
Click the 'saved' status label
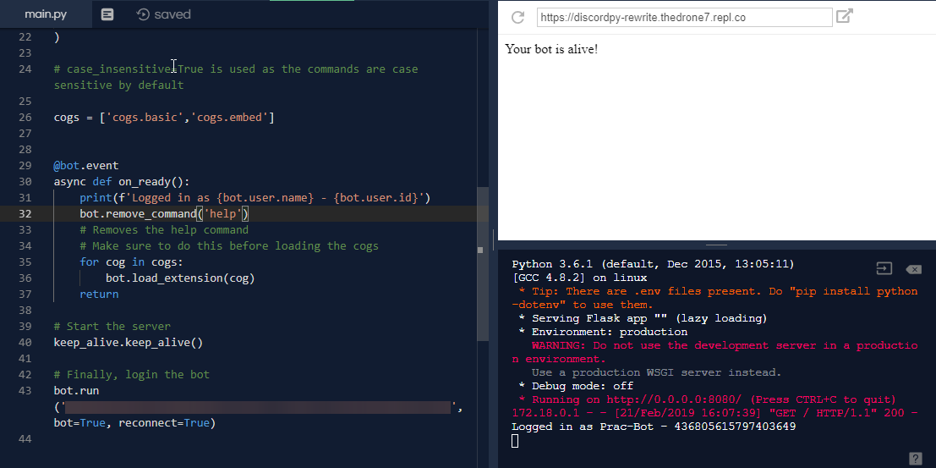(x=172, y=14)
